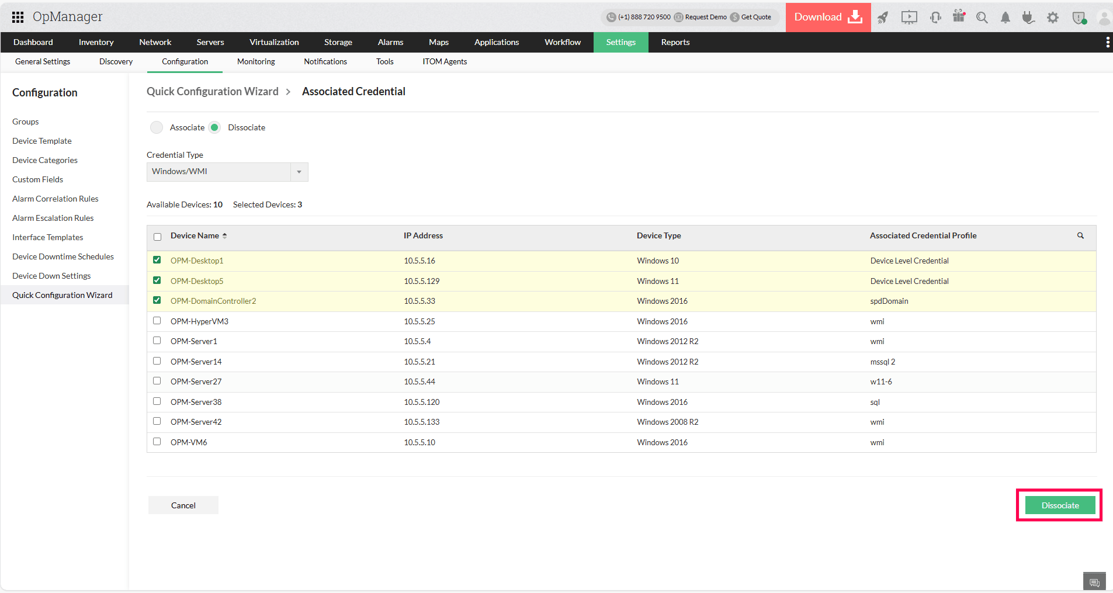
Task: Contact support via the headset icon
Action: point(935,18)
